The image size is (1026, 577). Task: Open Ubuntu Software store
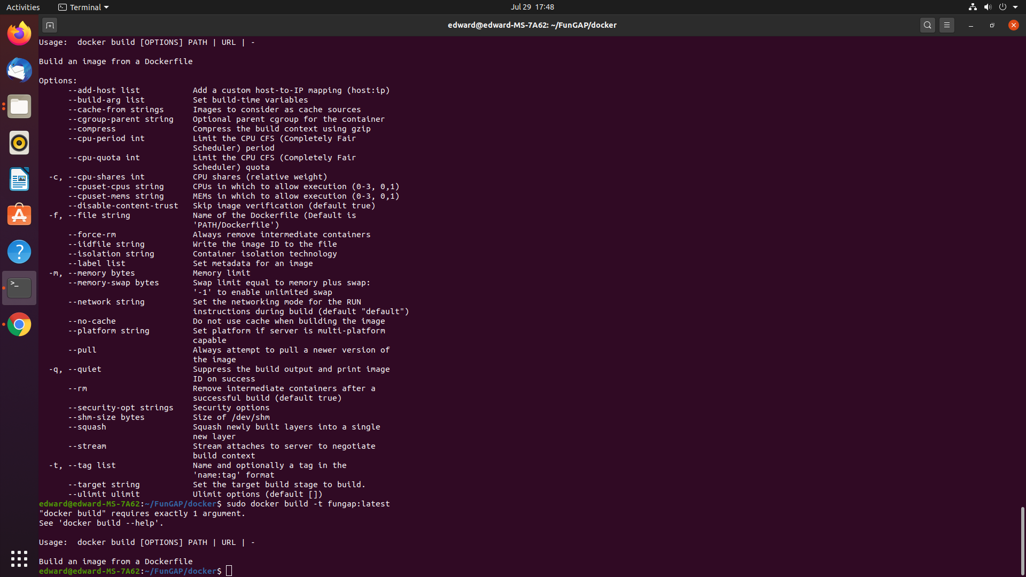(x=19, y=215)
